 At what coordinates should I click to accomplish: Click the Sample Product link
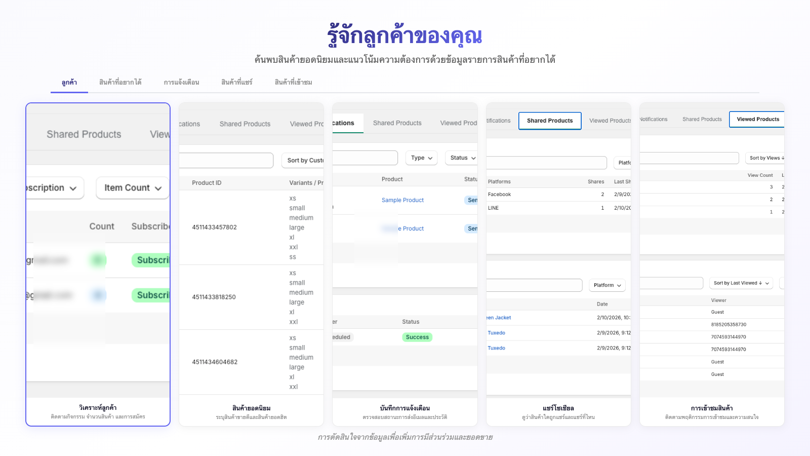coord(402,200)
